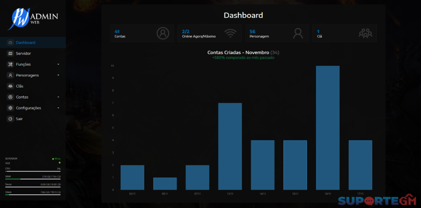Click the Wi-Fi icon in Online Agora card
The image size is (421, 208).
click(230, 33)
